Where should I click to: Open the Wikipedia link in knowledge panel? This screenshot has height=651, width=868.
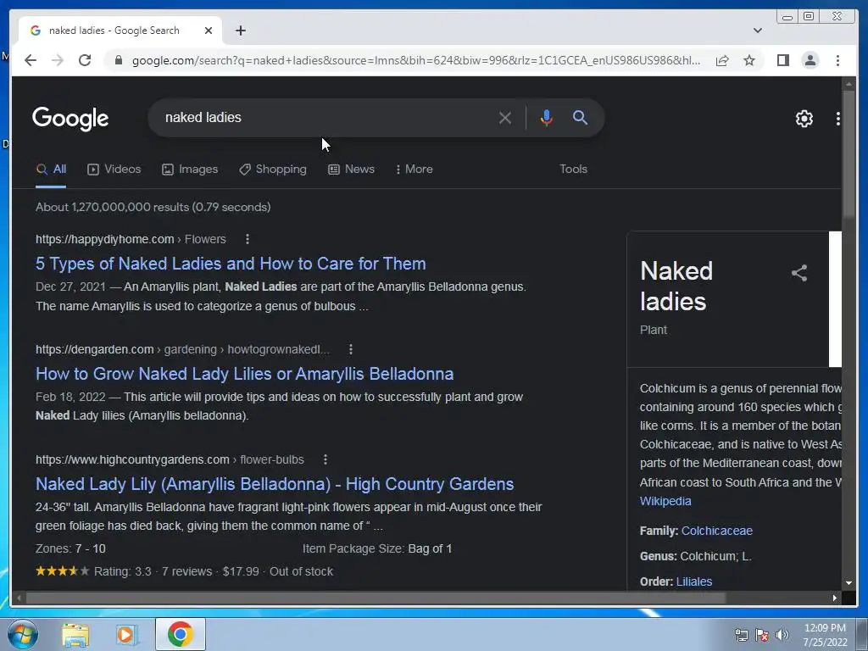click(665, 501)
